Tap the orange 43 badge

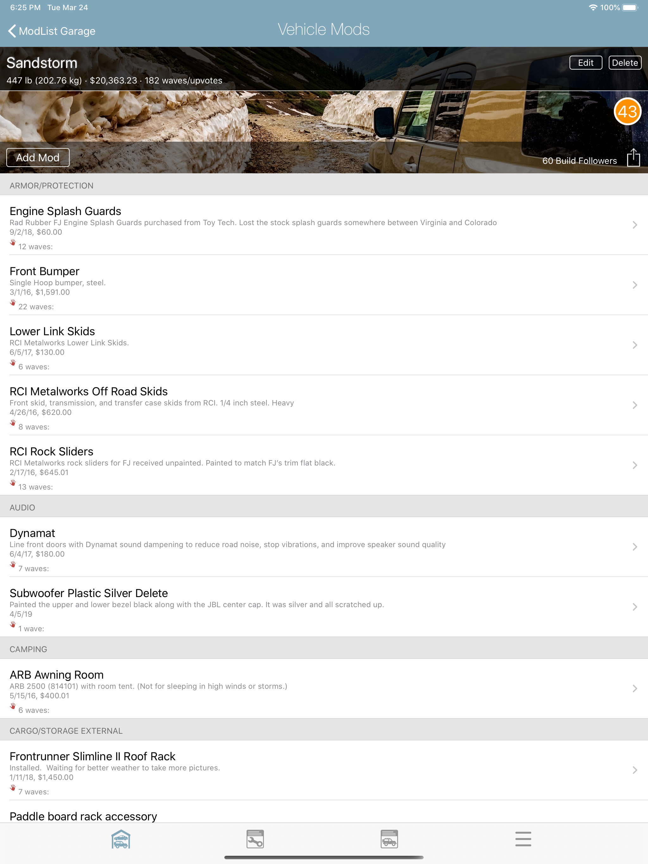point(627,112)
